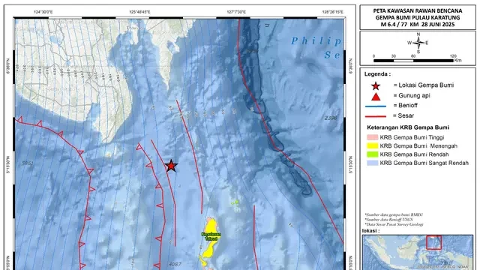
Task: Click the source note Pusat Survey Geologi
Action: click(394, 224)
